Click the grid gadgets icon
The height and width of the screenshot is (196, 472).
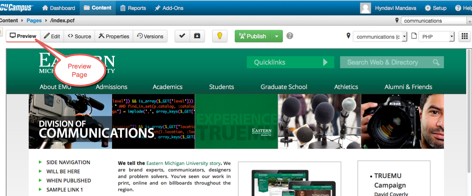tap(464, 36)
